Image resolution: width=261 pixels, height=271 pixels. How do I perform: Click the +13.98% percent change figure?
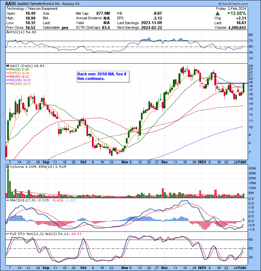coord(237,13)
